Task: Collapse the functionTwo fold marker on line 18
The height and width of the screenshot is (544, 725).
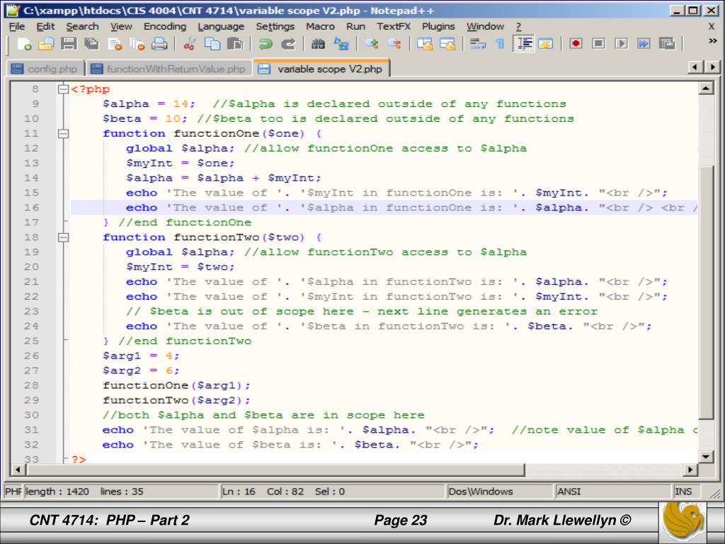Action: point(64,237)
